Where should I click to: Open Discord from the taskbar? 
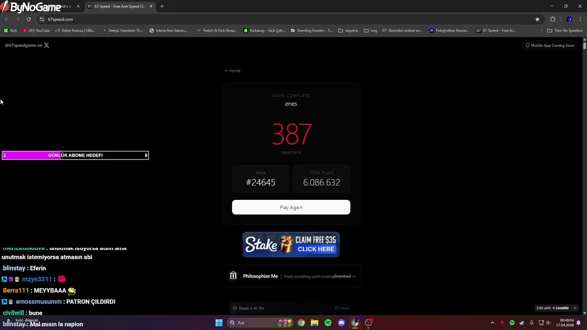coord(341,323)
